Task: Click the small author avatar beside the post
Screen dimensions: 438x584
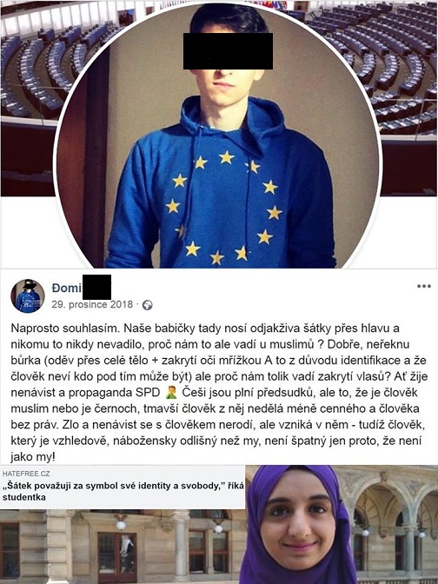Action: 28,295
